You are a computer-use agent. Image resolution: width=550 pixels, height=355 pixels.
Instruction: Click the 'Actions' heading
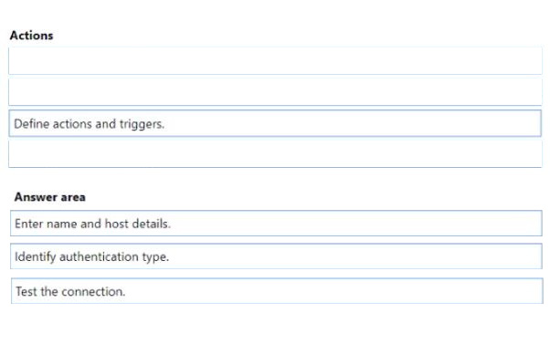[x=32, y=36]
